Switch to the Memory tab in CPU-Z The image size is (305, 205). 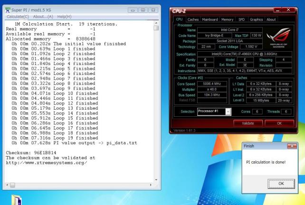[229, 19]
